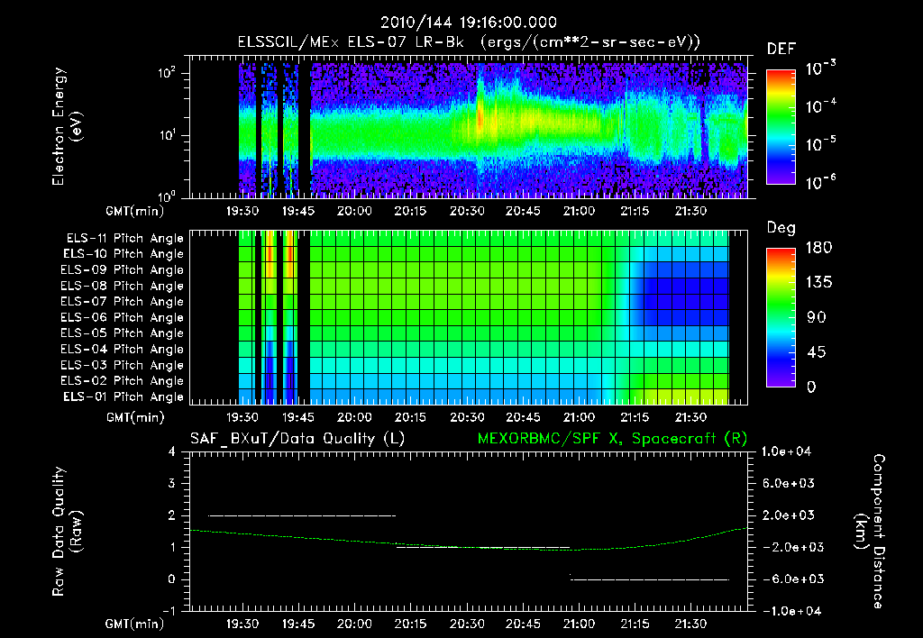Click the 19:45 tick label under bottom plot
This screenshot has width=923, height=638.
pos(298,624)
